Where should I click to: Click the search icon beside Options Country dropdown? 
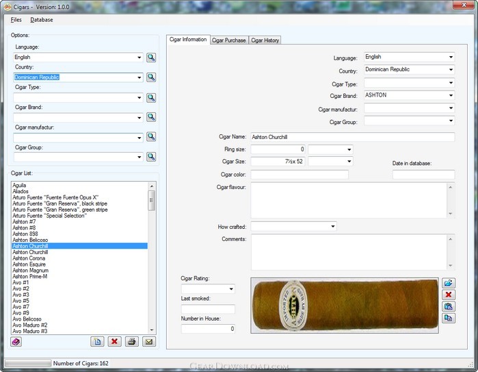pos(151,77)
